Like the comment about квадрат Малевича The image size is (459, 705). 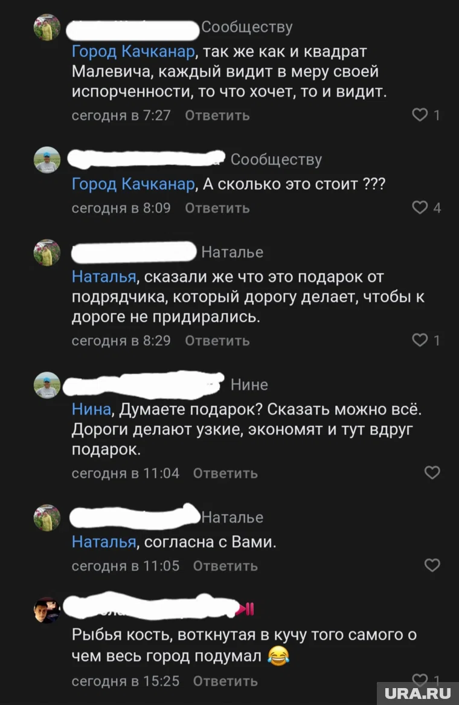coord(420,115)
